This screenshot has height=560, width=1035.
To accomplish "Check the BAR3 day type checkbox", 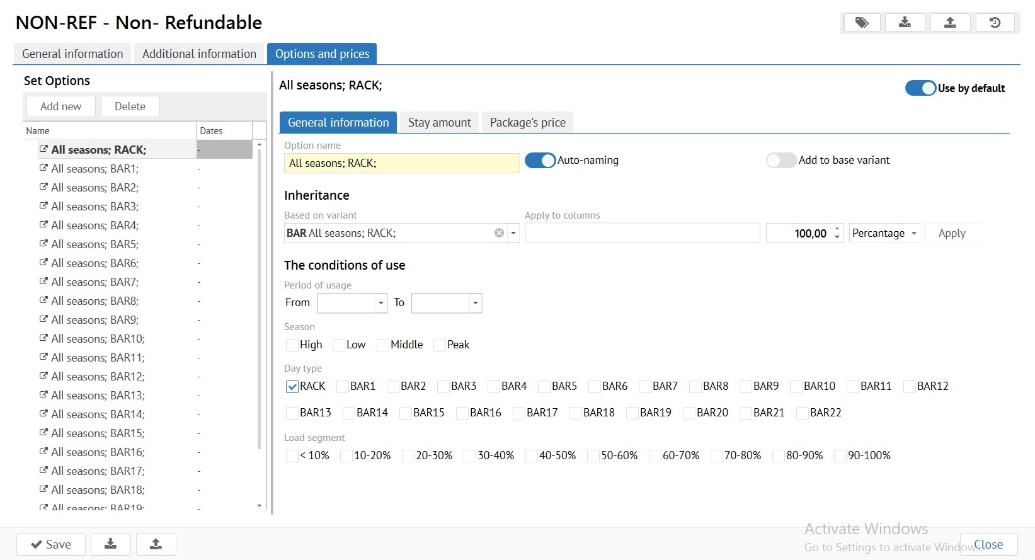I will point(443,387).
